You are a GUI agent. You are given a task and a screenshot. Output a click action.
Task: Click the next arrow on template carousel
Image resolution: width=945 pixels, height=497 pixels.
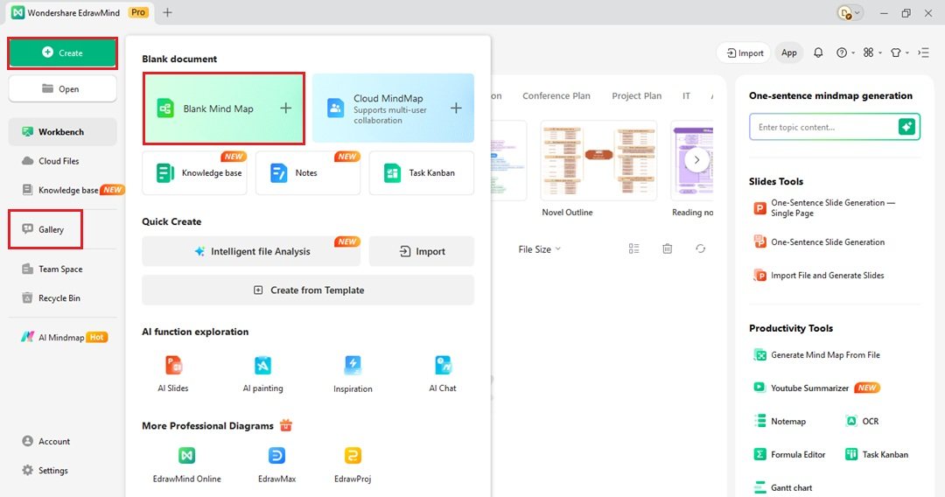(x=696, y=160)
